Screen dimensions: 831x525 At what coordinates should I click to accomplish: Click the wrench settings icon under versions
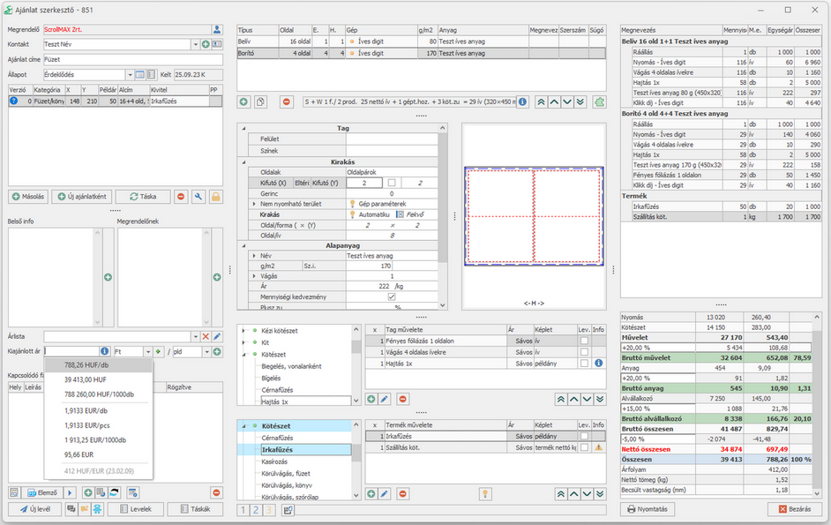click(198, 197)
